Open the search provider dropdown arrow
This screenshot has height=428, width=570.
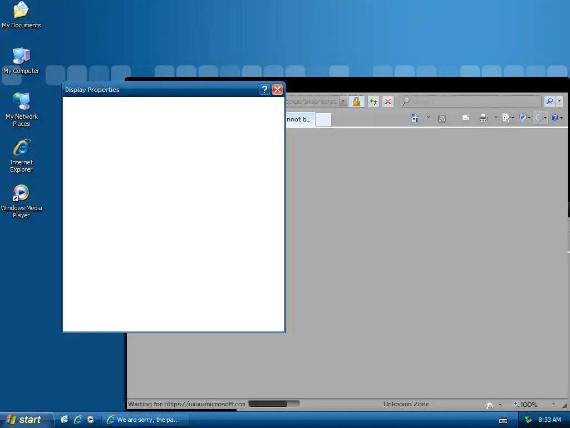click(x=559, y=101)
